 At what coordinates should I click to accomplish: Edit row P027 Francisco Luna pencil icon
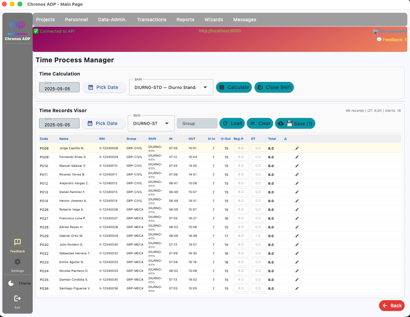[297, 218]
